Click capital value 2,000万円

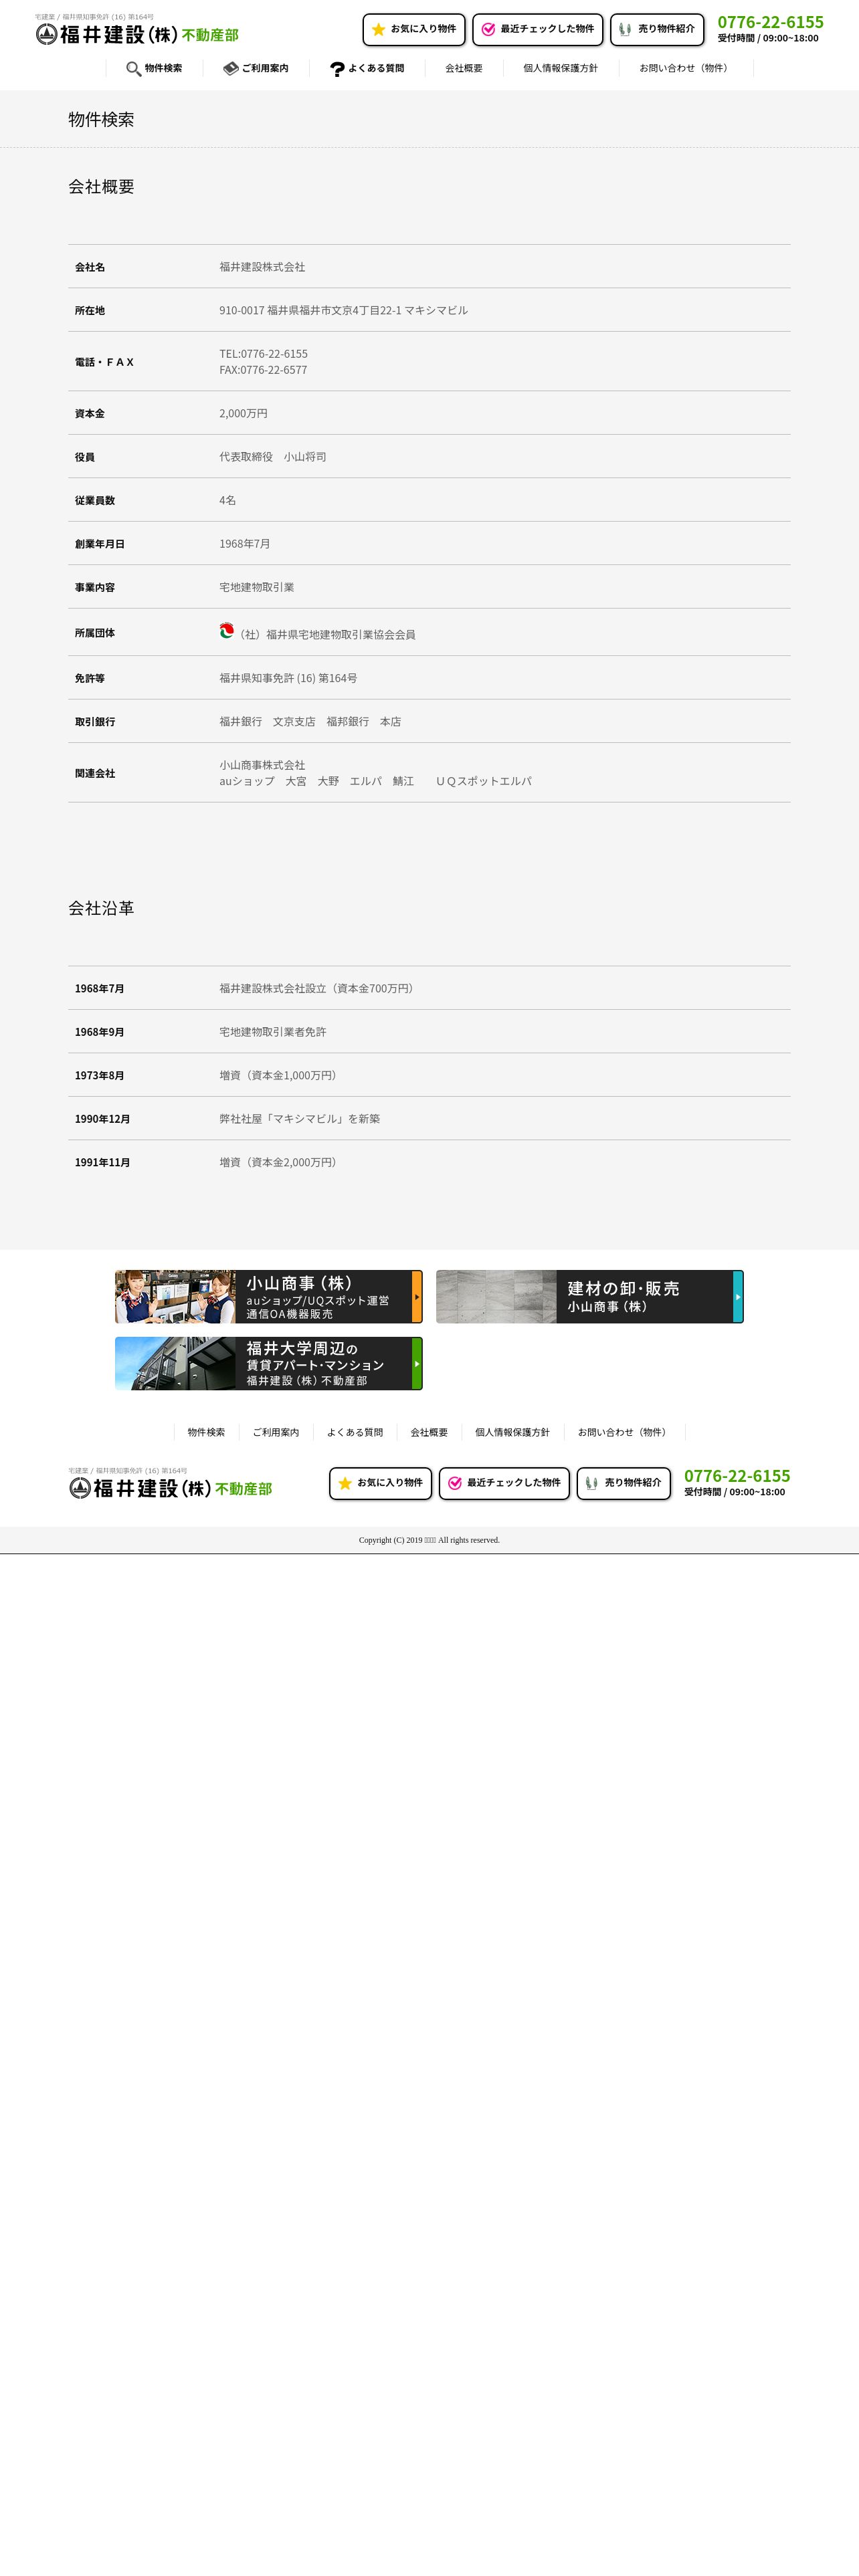243,413
